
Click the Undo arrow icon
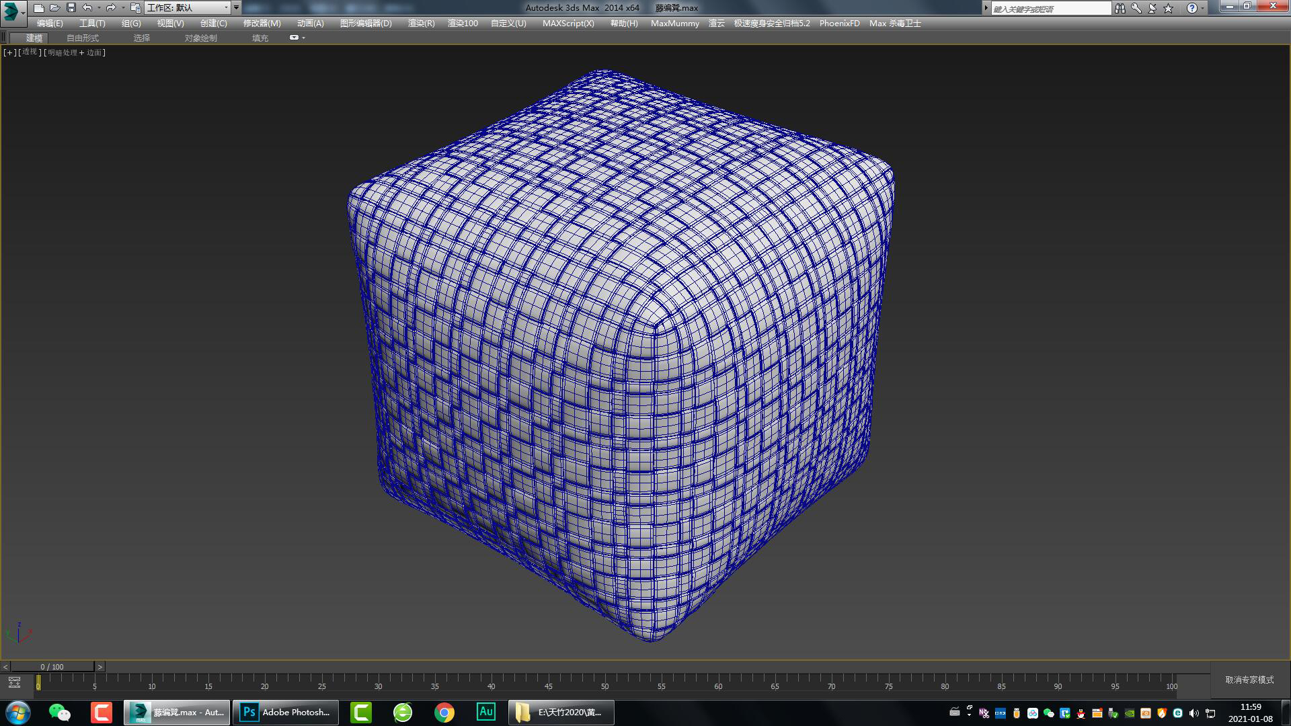(87, 8)
